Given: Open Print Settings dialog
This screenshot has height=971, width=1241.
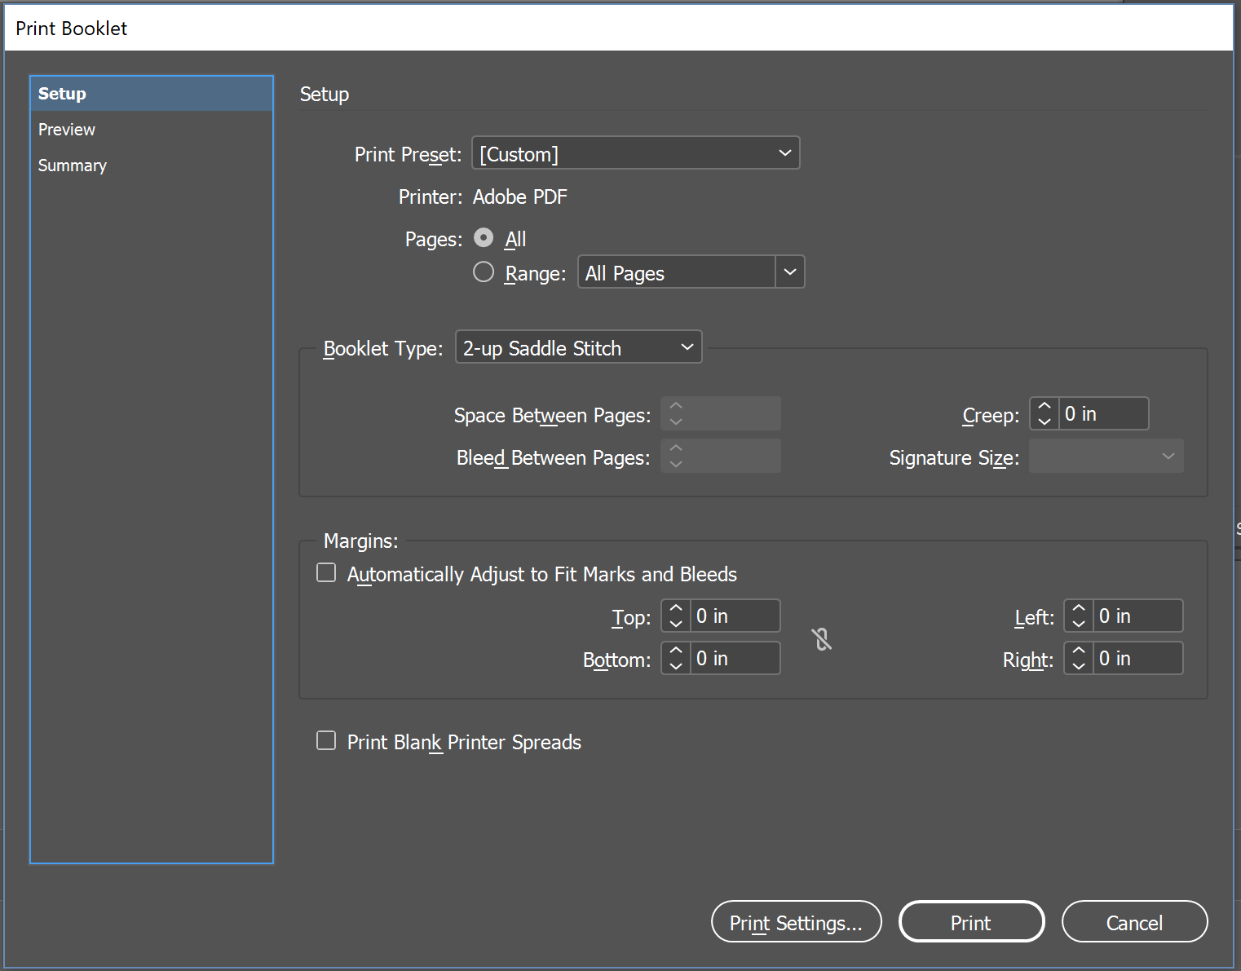Looking at the screenshot, I should click(x=797, y=922).
